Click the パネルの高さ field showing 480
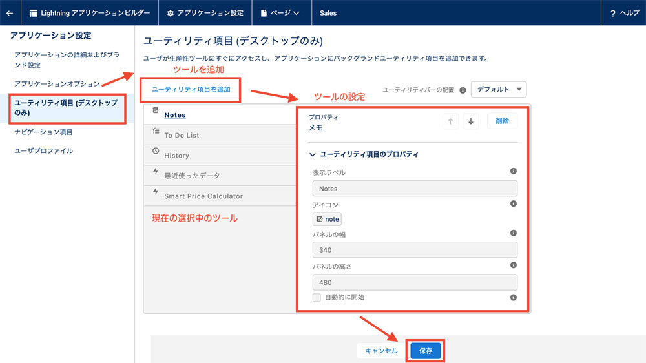 click(x=415, y=282)
